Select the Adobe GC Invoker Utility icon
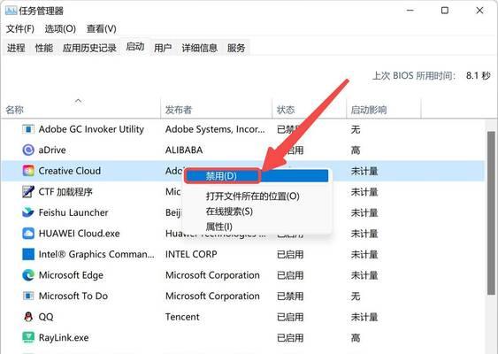The height and width of the screenshot is (354, 498). tap(28, 129)
